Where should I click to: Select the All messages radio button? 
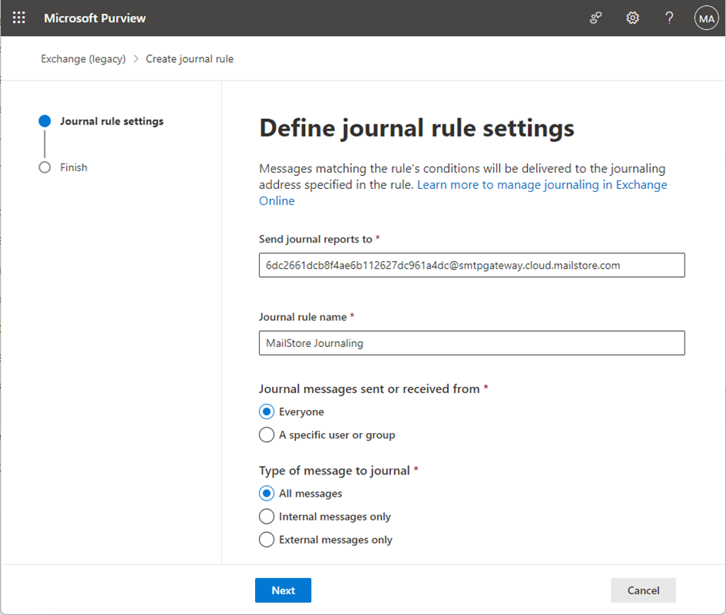pyautogui.click(x=267, y=493)
